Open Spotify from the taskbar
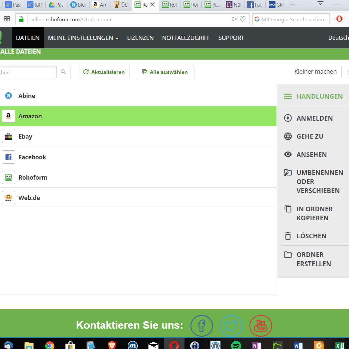 click(236, 345)
